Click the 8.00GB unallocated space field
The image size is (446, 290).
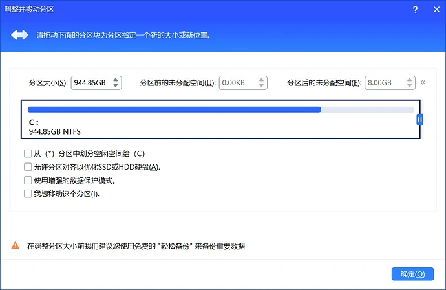click(x=383, y=83)
